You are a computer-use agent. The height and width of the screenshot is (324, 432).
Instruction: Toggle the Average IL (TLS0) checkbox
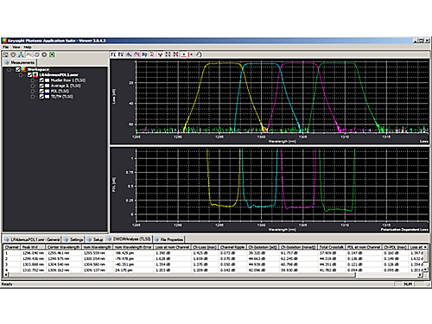coord(41,86)
